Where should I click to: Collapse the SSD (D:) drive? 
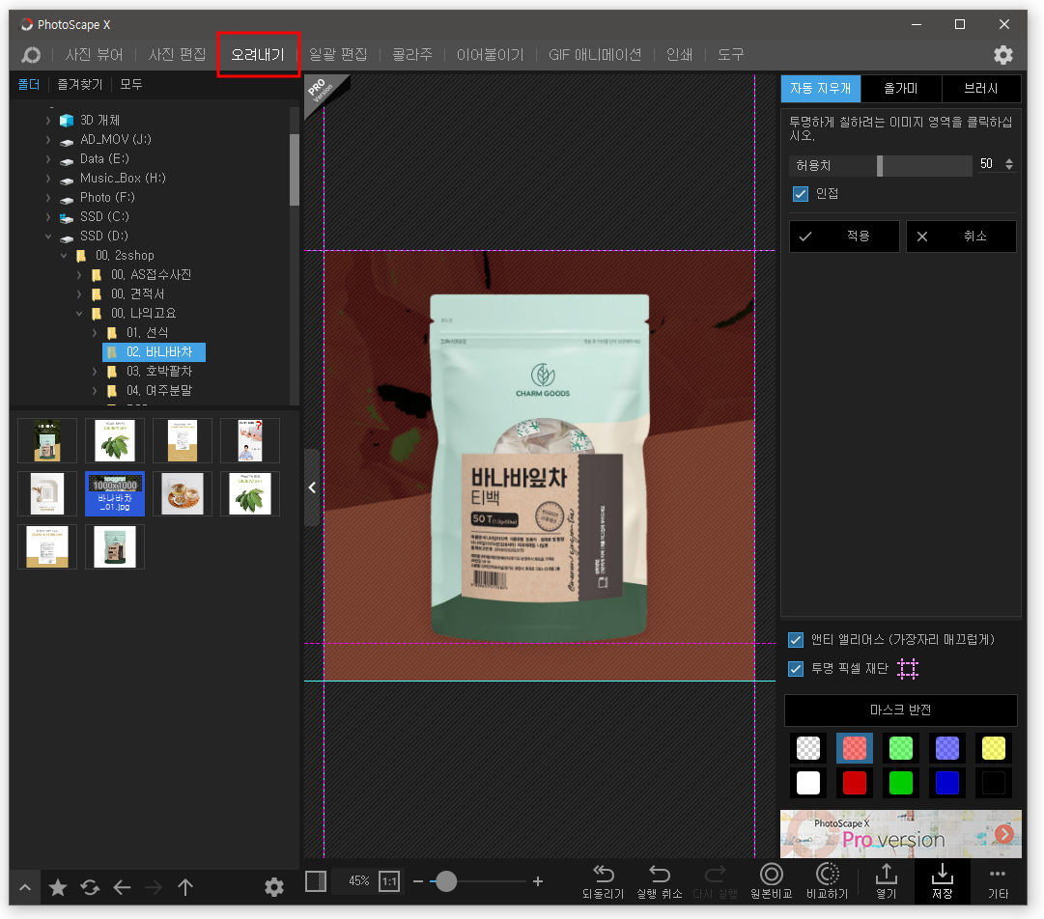(x=48, y=237)
